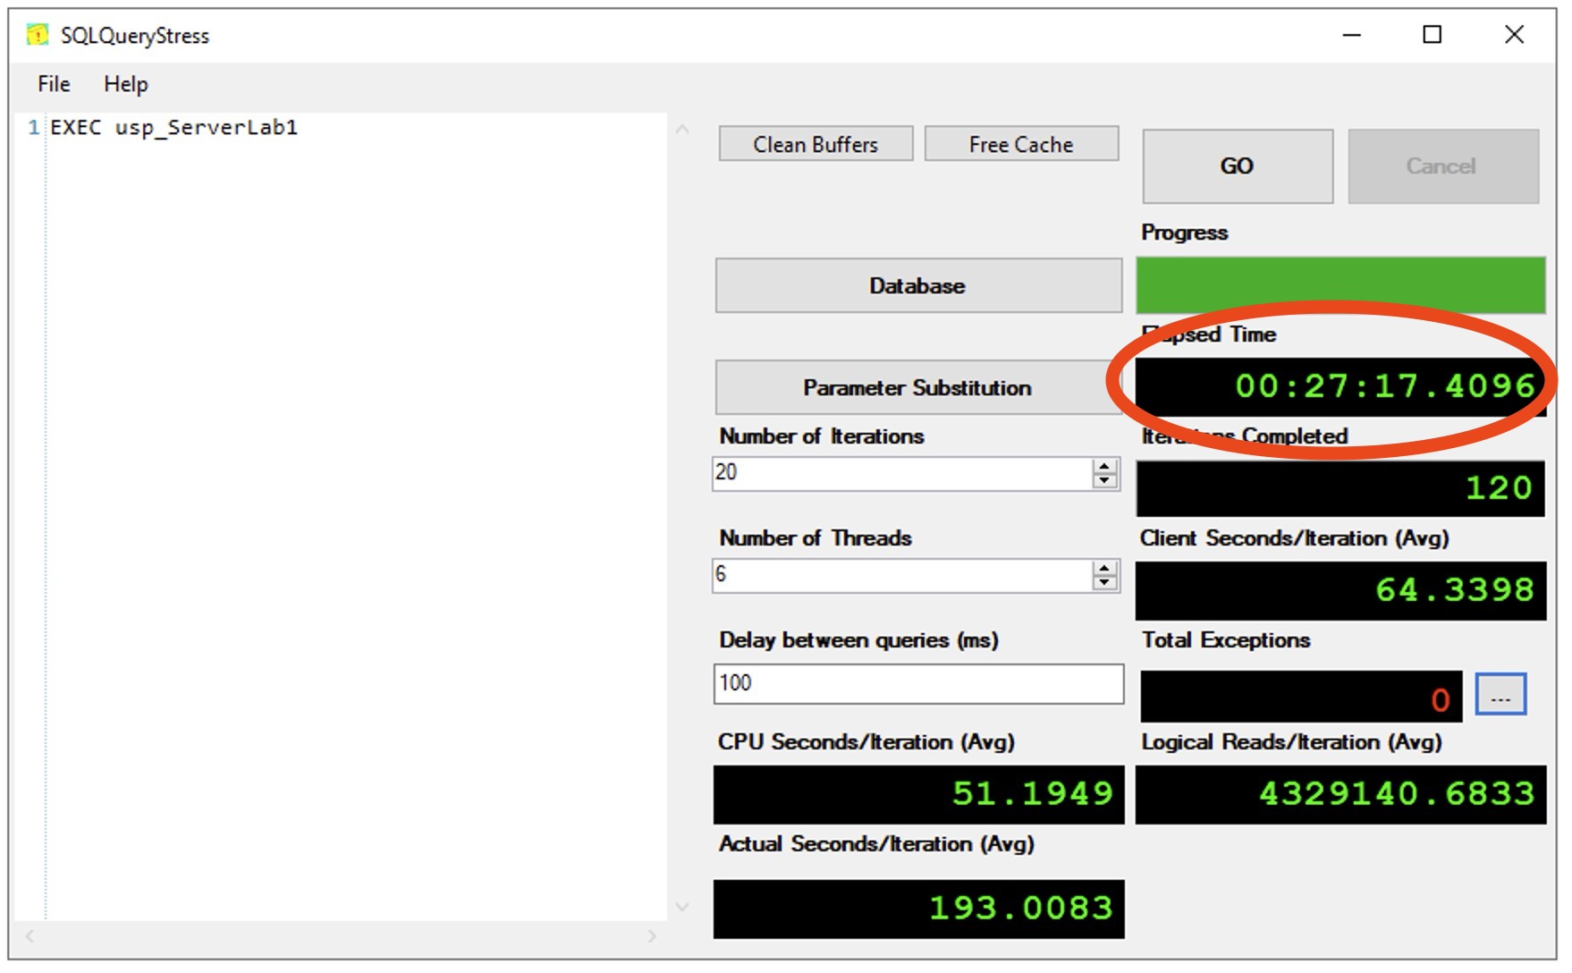This screenshot has width=1572, height=973.
Task: Open the Help menu
Action: click(125, 84)
